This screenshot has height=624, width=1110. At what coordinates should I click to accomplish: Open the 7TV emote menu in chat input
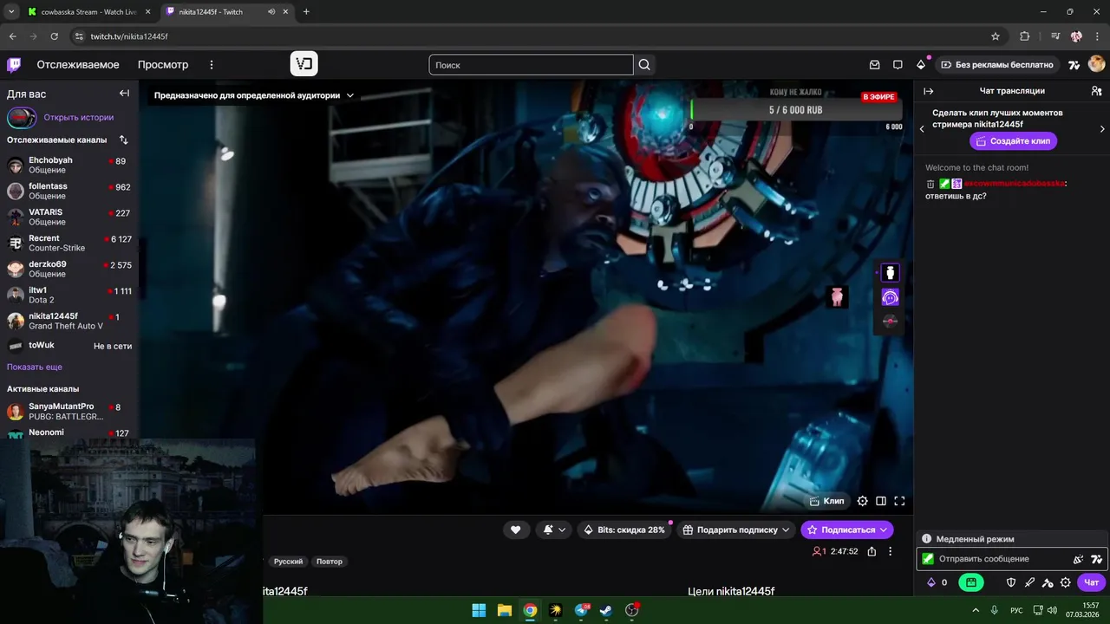[x=1096, y=559]
